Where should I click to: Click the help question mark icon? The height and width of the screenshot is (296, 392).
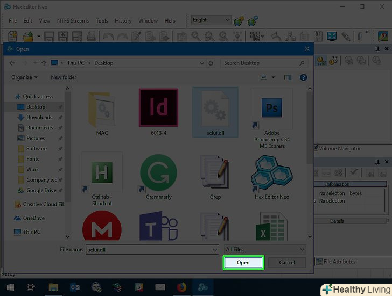pos(303,77)
